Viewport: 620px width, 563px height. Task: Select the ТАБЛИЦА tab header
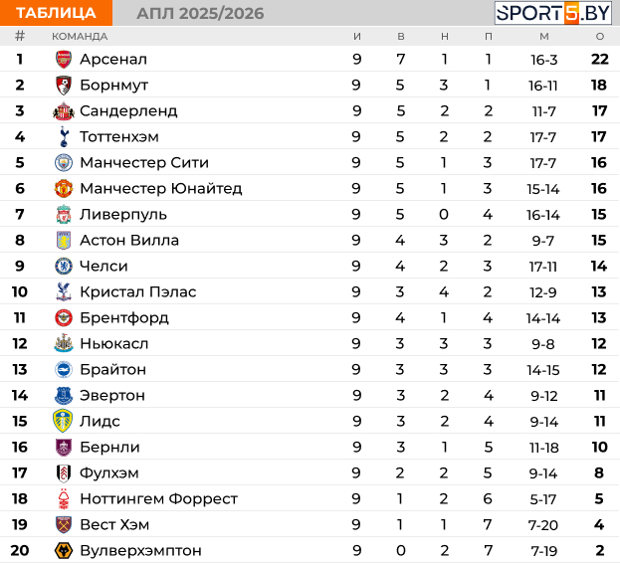[x=57, y=13]
